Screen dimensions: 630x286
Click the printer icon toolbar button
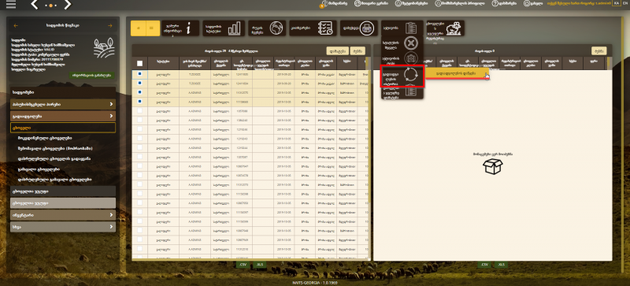(359, 28)
